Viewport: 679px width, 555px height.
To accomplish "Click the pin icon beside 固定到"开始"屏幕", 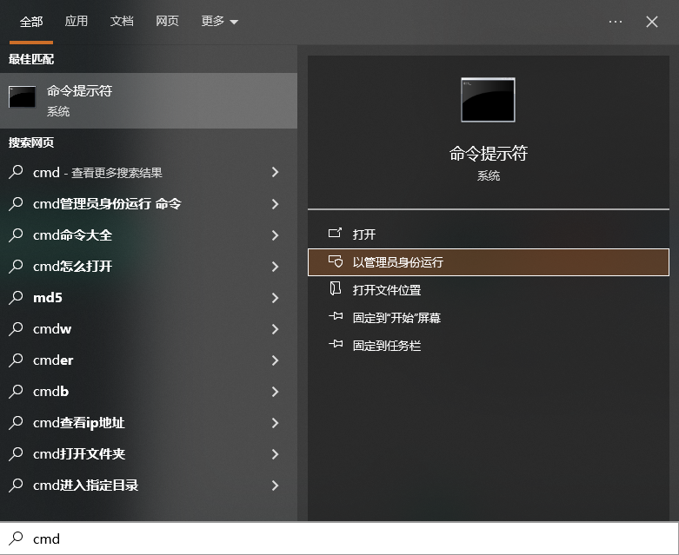I will [x=336, y=317].
